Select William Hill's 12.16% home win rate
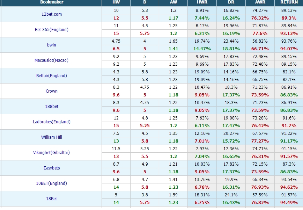The width and height of the screenshot is (303, 210). click(x=202, y=133)
